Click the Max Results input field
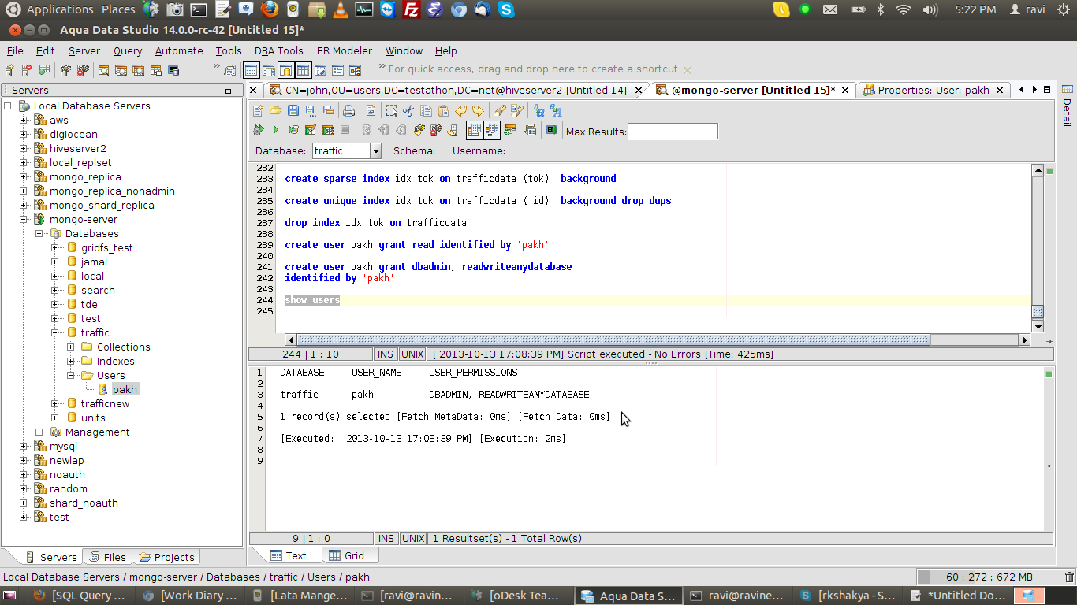The image size is (1077, 605). [672, 132]
